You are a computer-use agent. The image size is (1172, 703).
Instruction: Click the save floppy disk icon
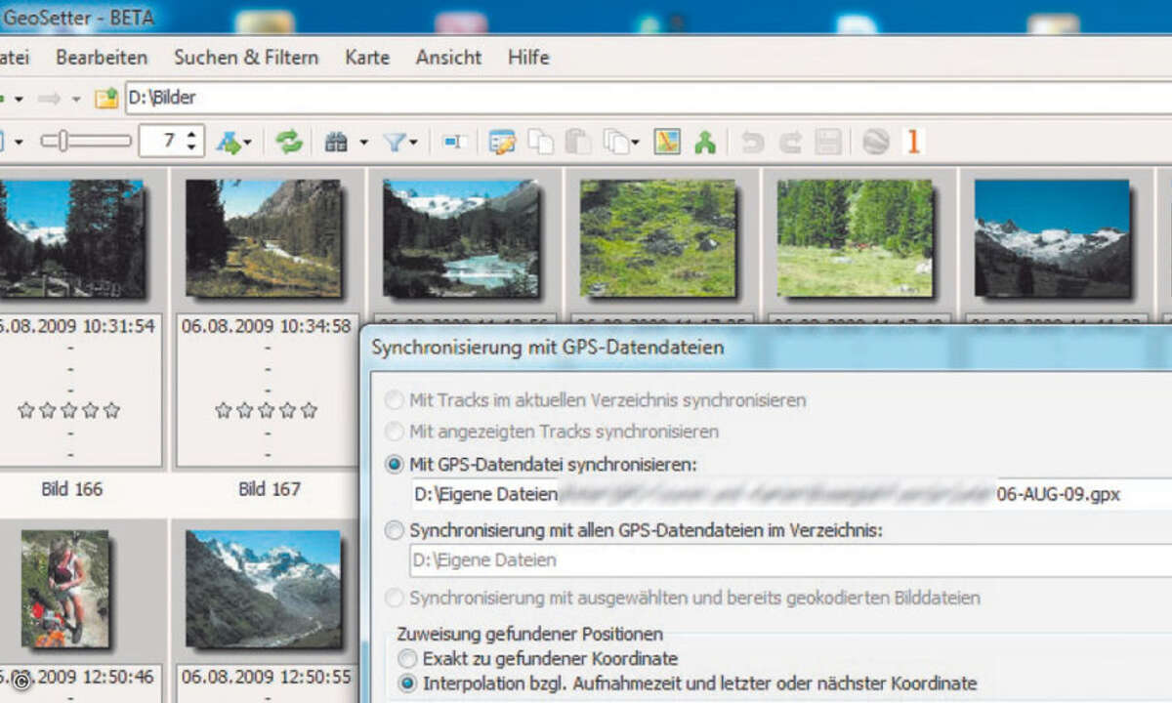(828, 143)
